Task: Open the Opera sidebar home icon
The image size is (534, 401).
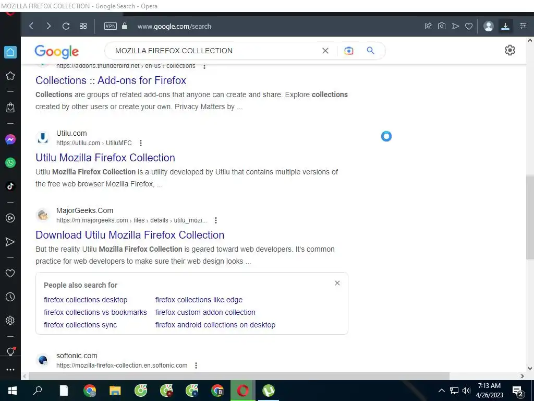Action: pos(10,52)
